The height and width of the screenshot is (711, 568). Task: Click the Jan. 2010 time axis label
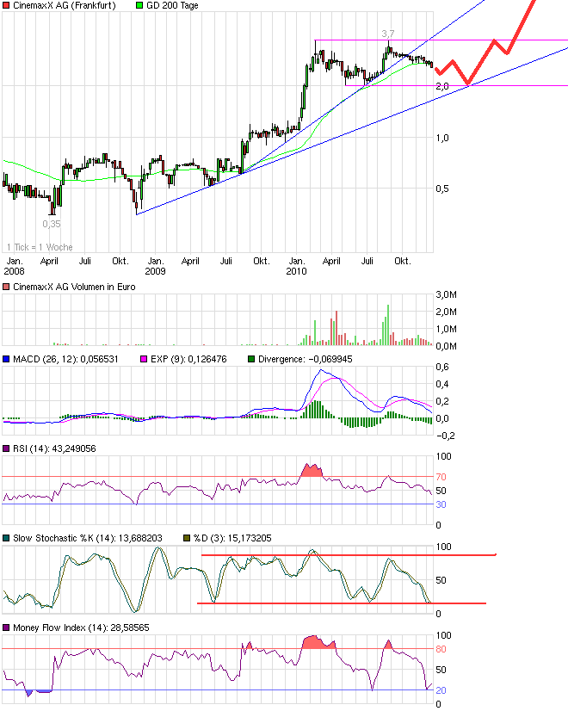click(297, 265)
